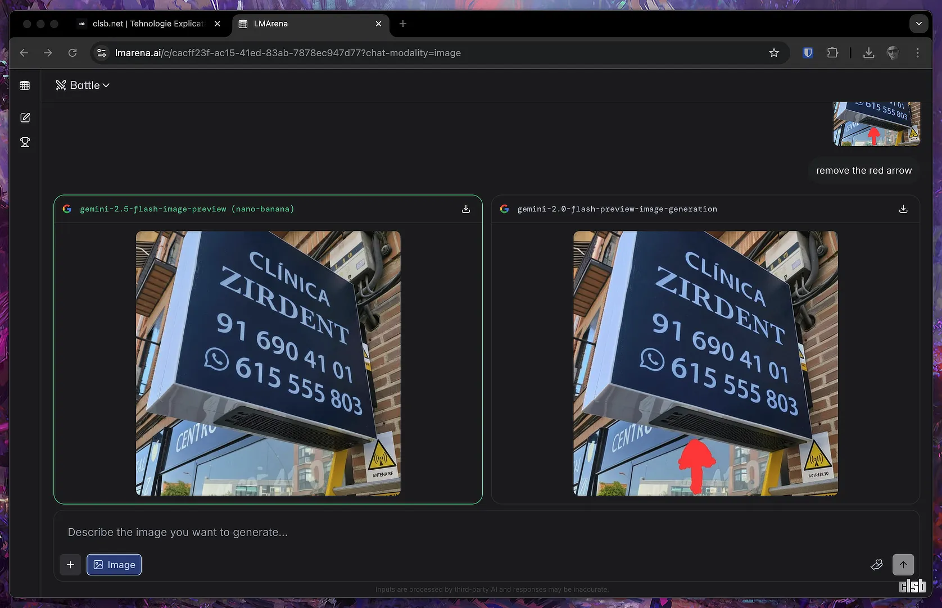Type in the describe image prompt field
Viewport: 942px width, 608px height.
450,532
